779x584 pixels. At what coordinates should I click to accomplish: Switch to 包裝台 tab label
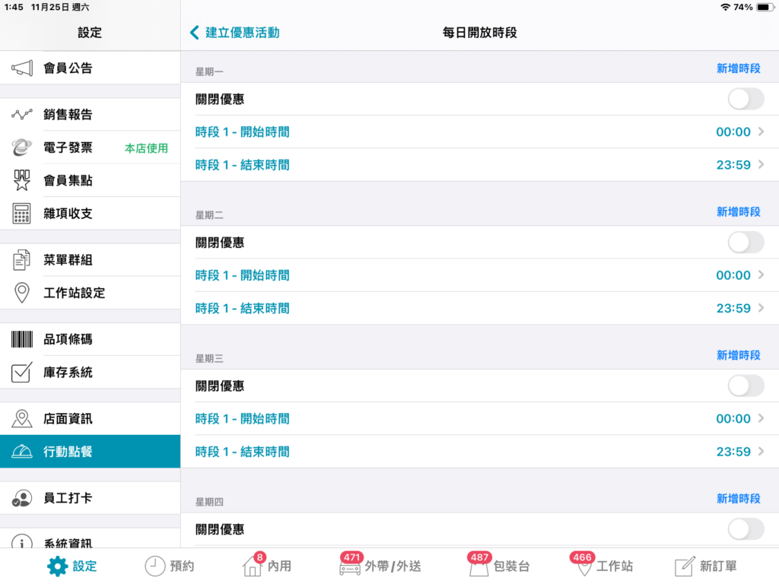pos(511,566)
